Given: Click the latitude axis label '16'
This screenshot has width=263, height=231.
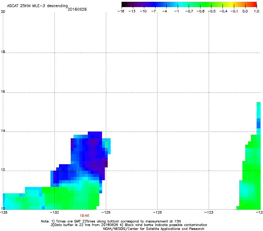Looking at the screenshot, I should [3, 91].
